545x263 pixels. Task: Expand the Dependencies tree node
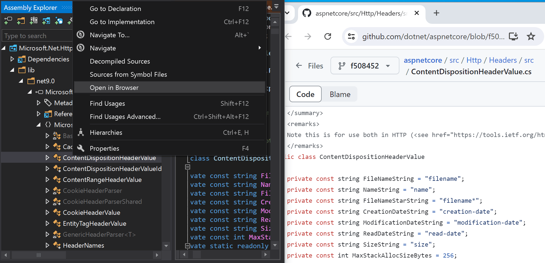[x=12, y=59]
